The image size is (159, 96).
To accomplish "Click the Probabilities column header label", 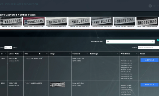I will 125,54.
